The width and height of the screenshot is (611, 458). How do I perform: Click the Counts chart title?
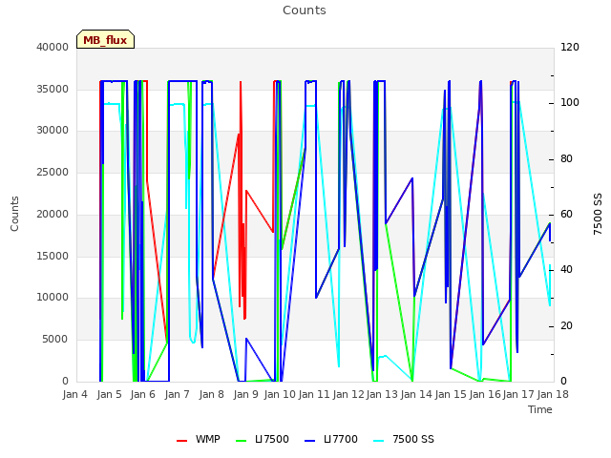click(305, 10)
